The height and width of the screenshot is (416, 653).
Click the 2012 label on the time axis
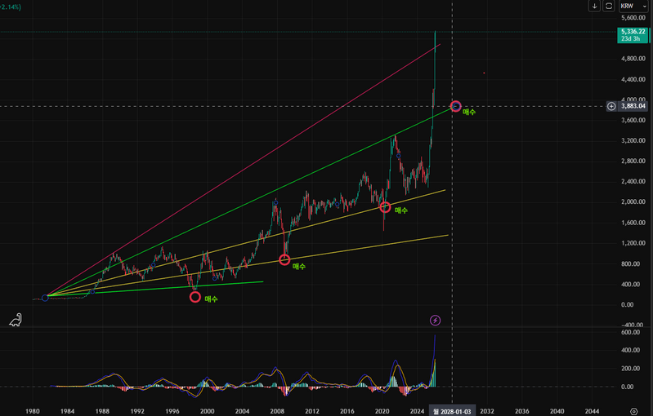point(312,410)
